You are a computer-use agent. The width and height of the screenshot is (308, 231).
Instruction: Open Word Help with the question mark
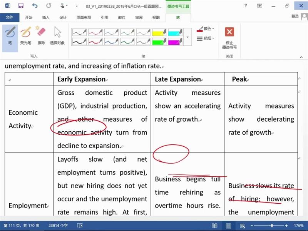pyautogui.click(x=246, y=5)
